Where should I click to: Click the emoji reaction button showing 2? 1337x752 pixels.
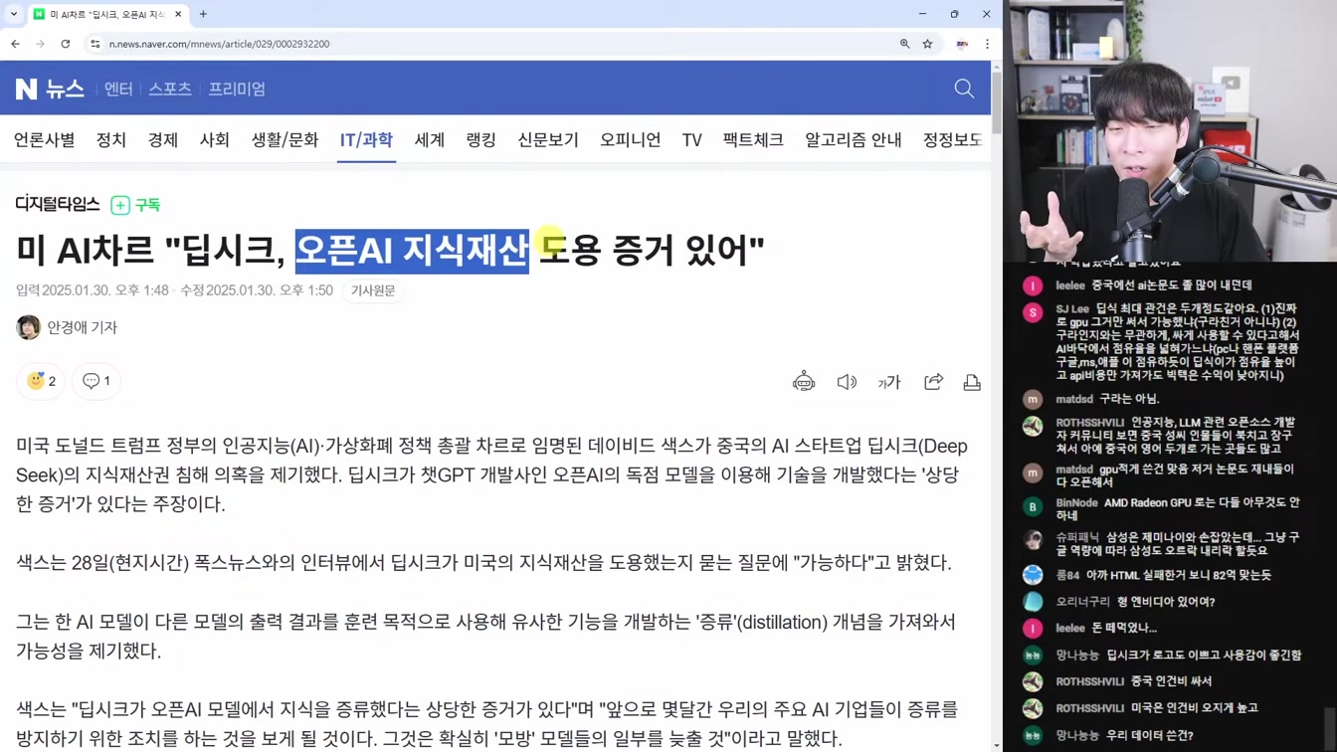[41, 381]
